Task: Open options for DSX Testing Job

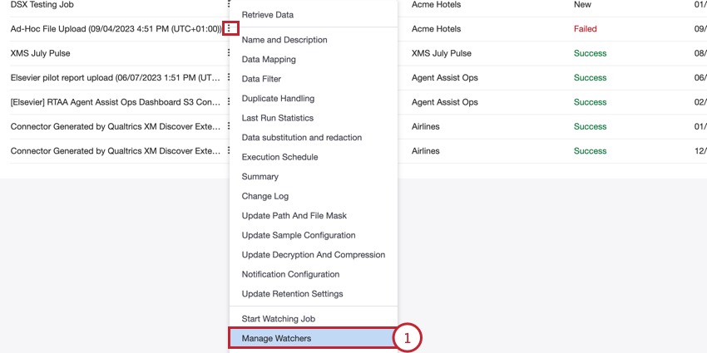Action: coord(230,4)
